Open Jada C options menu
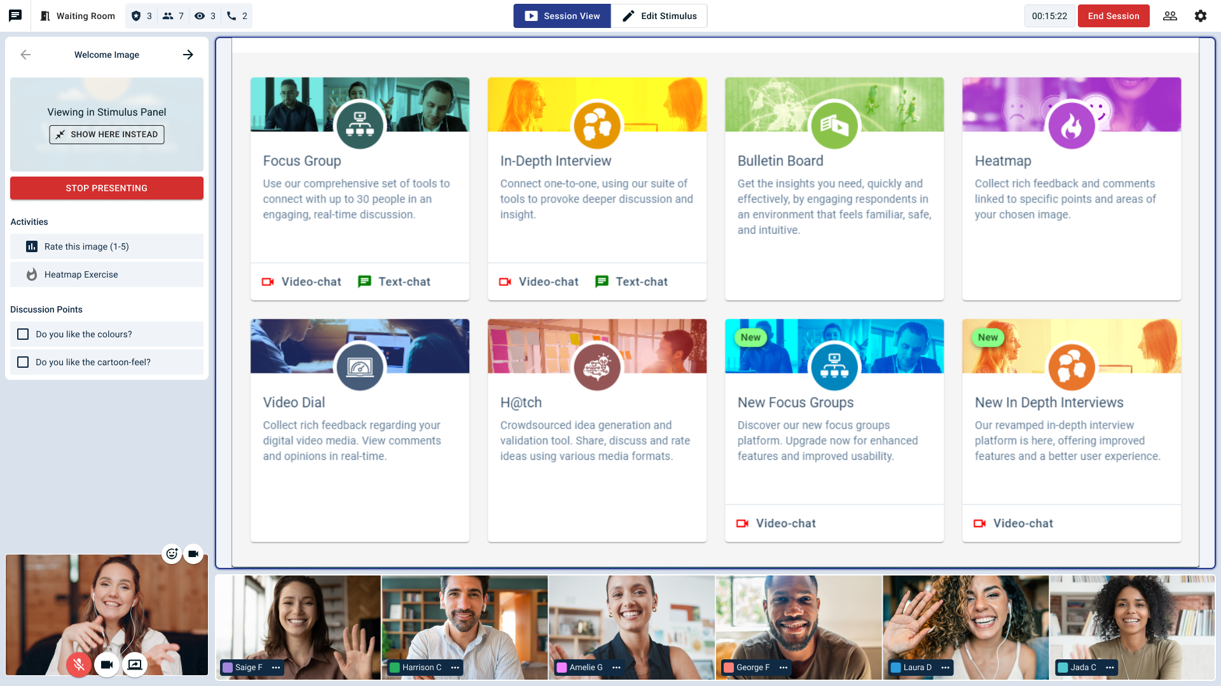The height and width of the screenshot is (686, 1221). click(1110, 668)
